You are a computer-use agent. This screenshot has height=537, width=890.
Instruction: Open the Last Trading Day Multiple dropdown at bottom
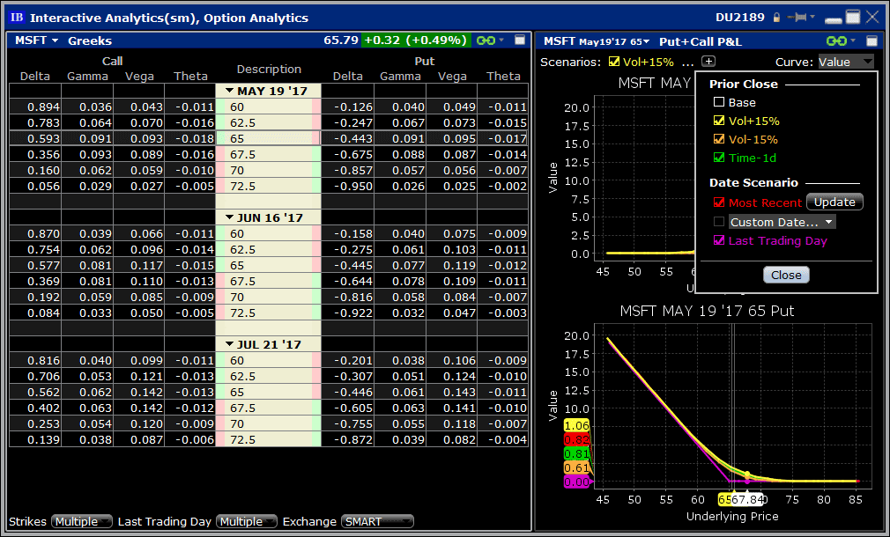click(x=247, y=521)
